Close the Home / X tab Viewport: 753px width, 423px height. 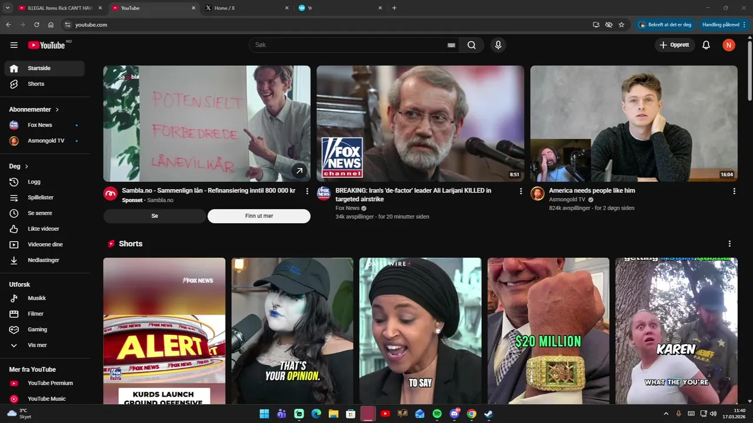click(286, 8)
